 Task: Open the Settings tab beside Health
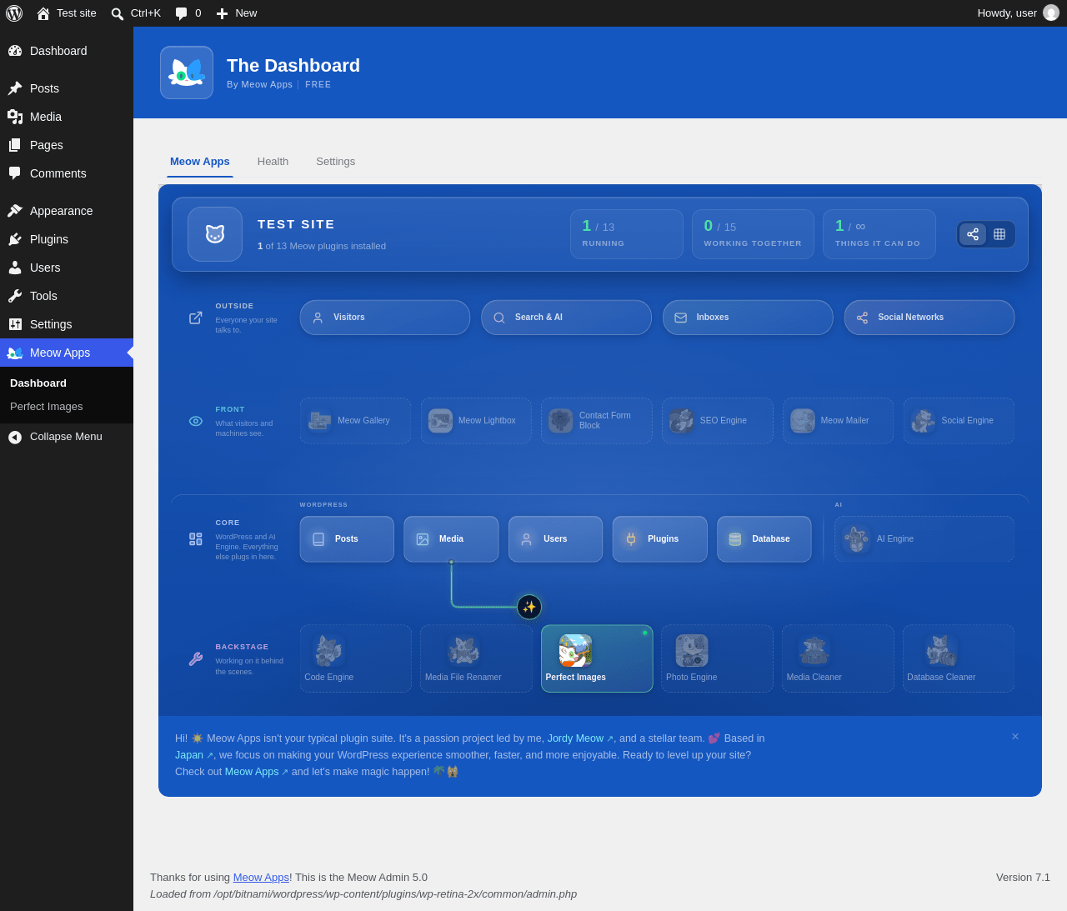(x=335, y=162)
